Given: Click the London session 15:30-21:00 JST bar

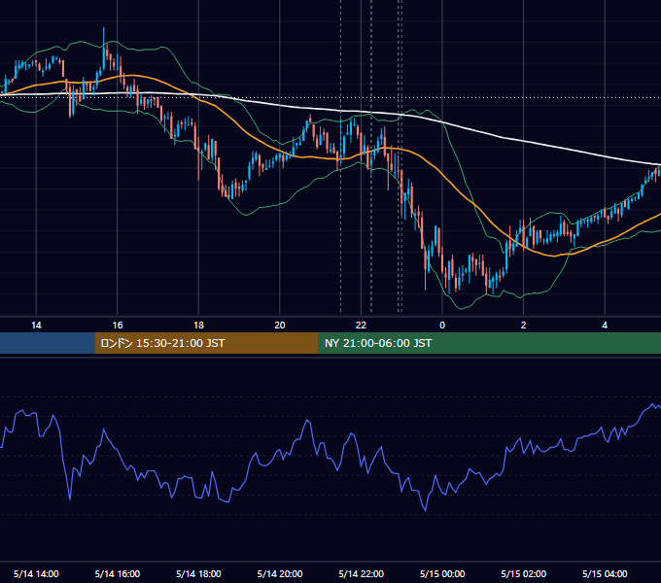Looking at the screenshot, I should point(206,343).
